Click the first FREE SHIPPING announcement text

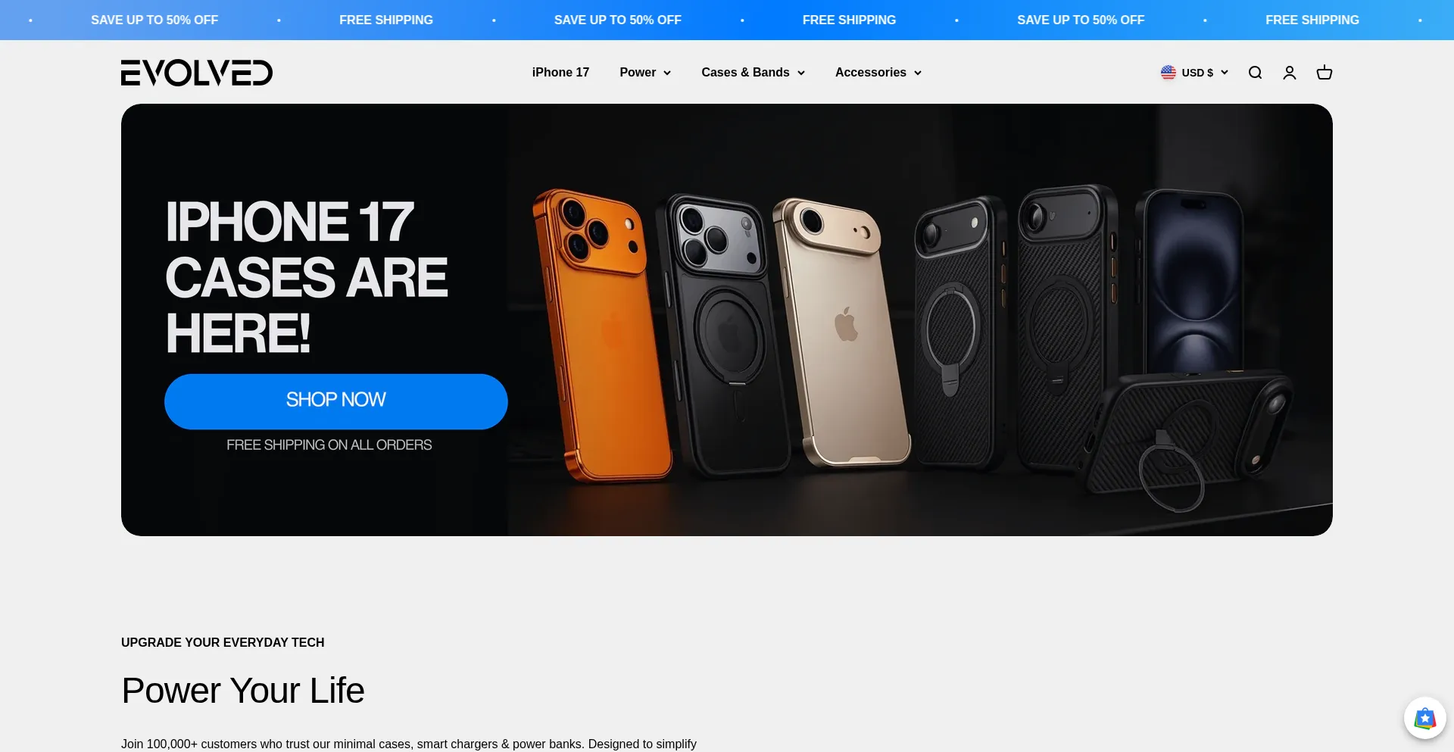386,20
